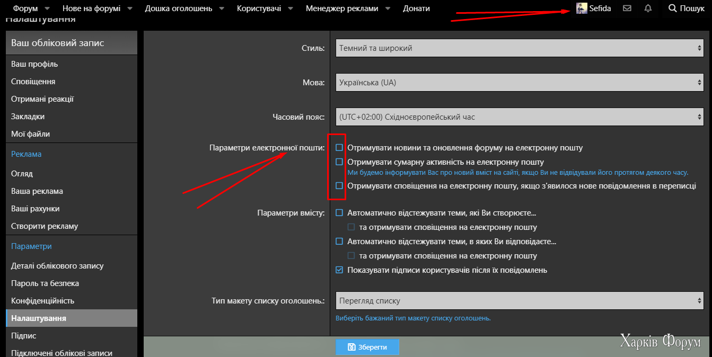The height and width of the screenshot is (357, 712).
Task: Open the notifications bell icon
Action: tap(648, 8)
